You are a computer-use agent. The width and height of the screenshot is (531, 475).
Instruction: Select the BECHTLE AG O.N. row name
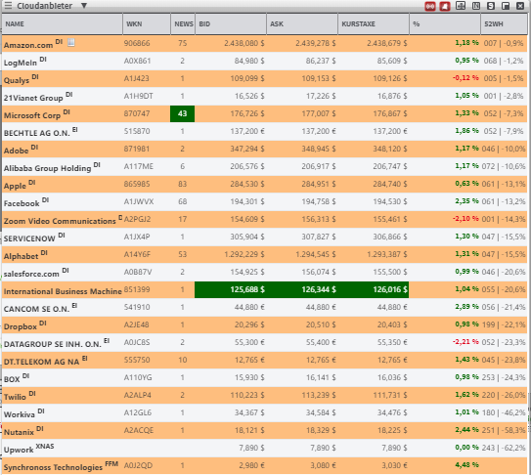coord(36,133)
